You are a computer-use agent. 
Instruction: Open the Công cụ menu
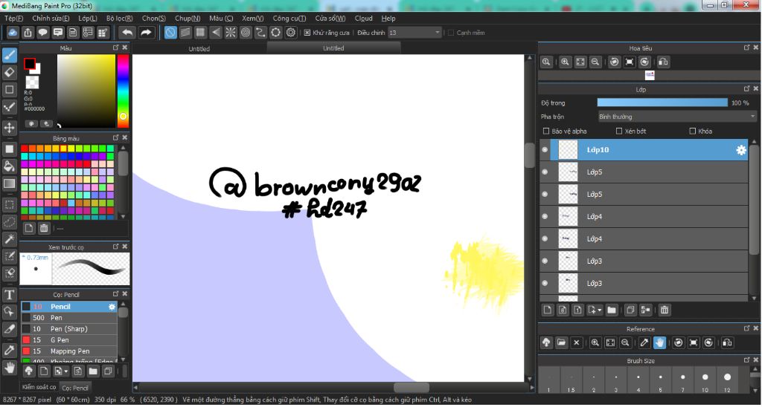[289, 19]
